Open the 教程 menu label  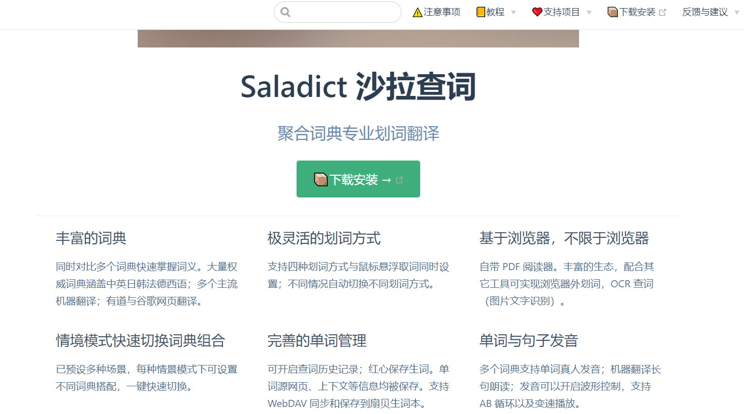pos(495,12)
